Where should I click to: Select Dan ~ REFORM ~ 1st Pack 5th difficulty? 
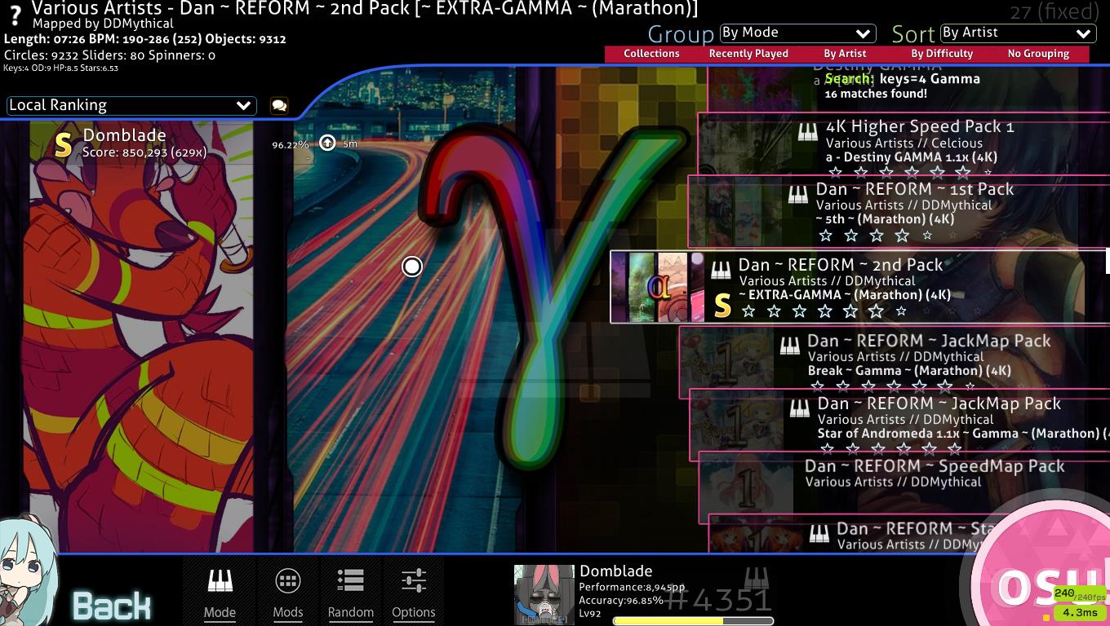click(899, 211)
